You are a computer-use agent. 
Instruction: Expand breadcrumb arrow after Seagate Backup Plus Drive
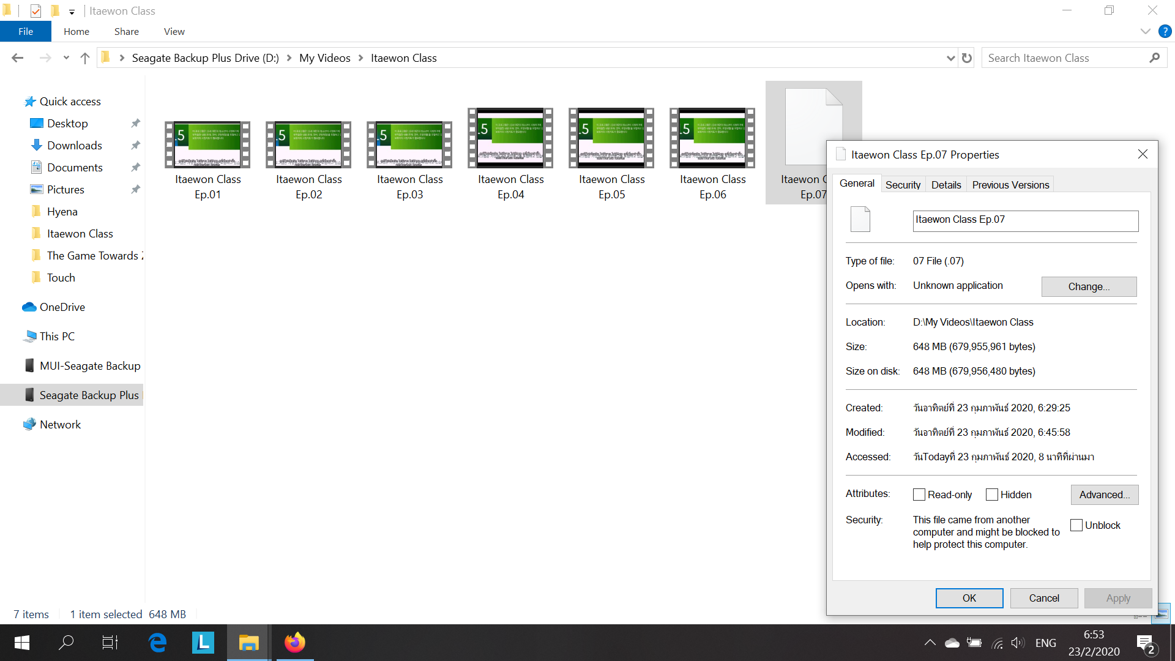[289, 58]
